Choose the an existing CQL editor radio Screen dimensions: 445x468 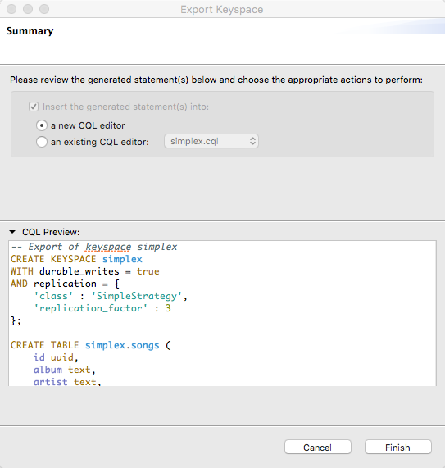tap(42, 142)
